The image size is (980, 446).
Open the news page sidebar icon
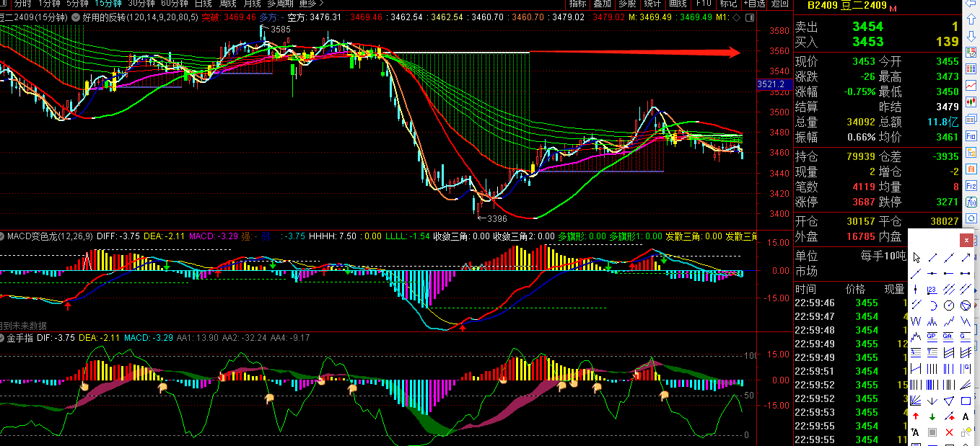(x=971, y=119)
